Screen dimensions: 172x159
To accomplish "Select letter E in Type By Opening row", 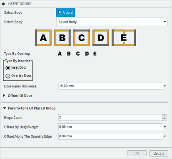I will [95, 54].
